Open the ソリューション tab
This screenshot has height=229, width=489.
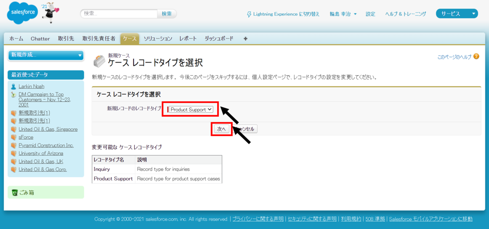point(158,39)
